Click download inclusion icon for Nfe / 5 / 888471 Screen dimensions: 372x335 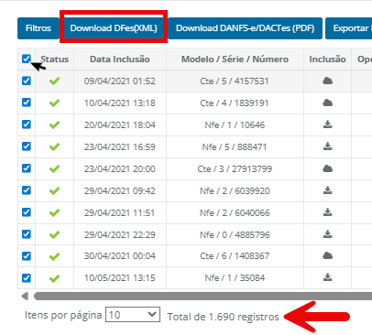tap(328, 146)
